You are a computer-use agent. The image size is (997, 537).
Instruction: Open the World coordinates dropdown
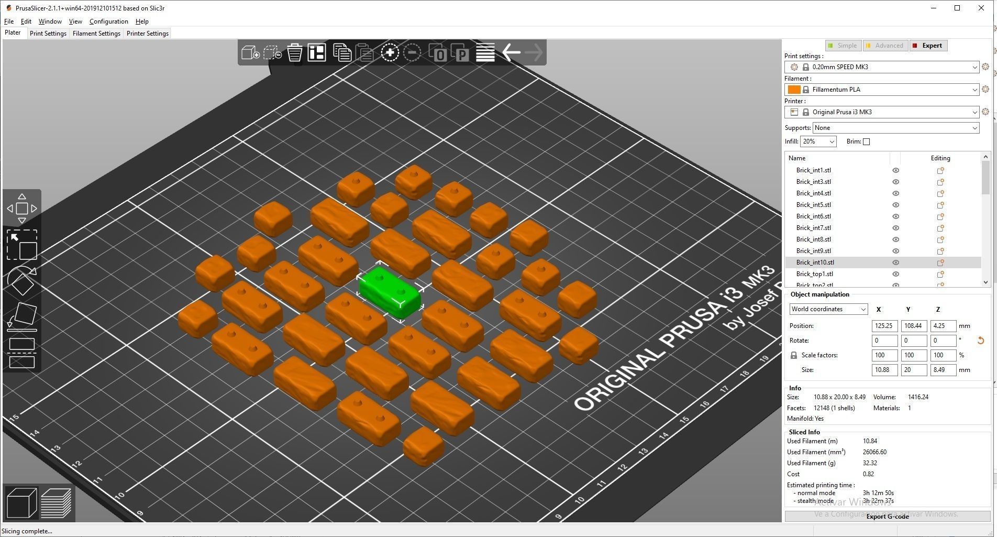828,309
